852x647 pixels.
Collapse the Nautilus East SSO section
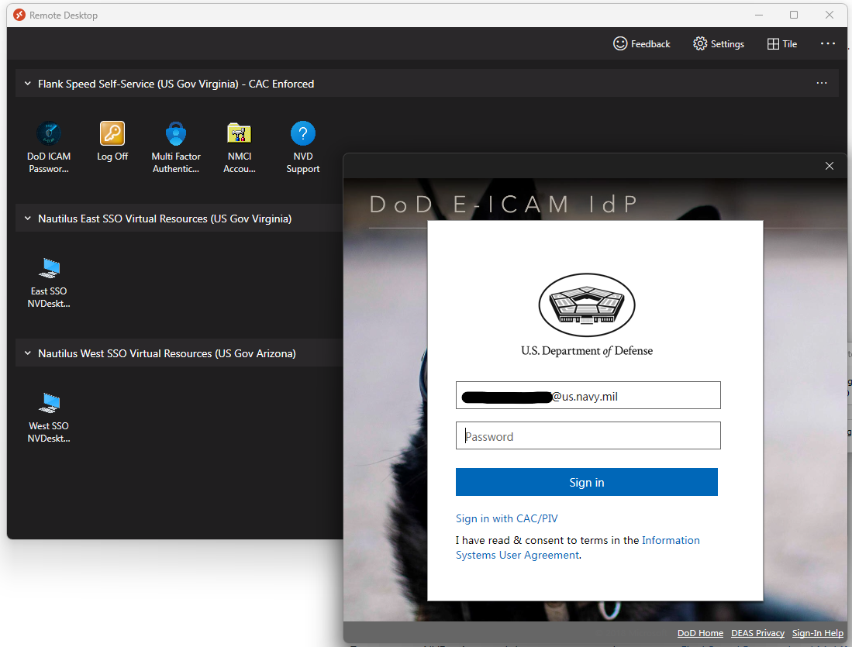click(x=27, y=219)
